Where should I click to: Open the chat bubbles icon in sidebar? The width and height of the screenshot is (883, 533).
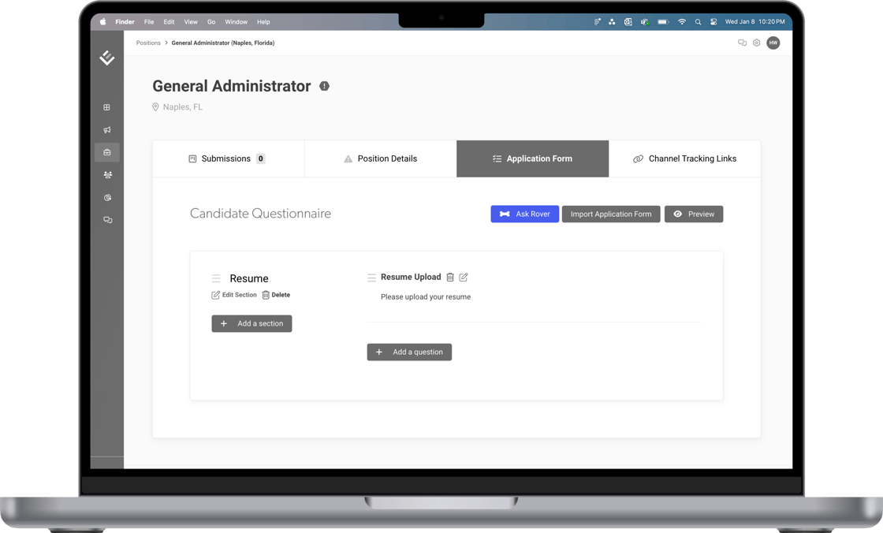(107, 220)
